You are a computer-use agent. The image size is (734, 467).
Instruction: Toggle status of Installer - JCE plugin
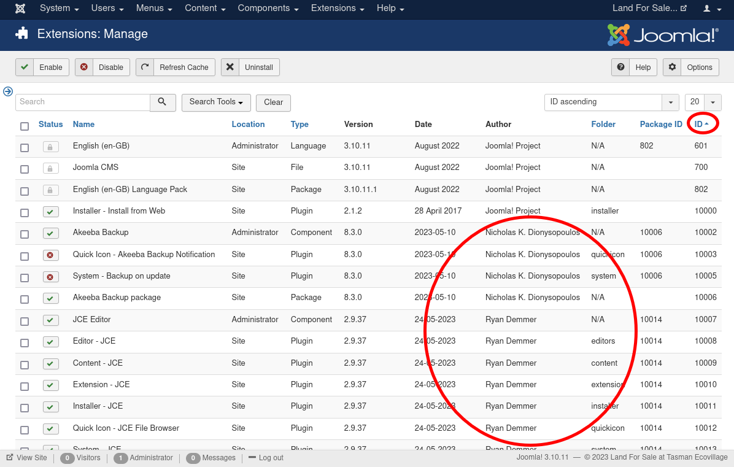point(50,407)
